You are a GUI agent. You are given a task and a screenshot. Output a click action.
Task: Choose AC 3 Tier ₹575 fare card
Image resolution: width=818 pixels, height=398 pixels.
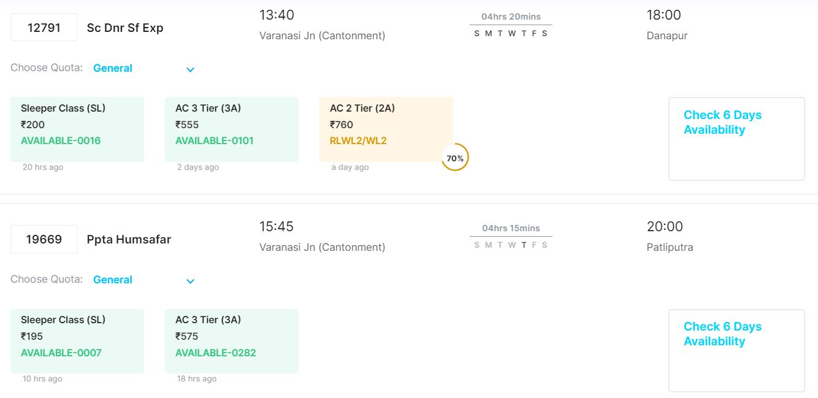click(232, 340)
